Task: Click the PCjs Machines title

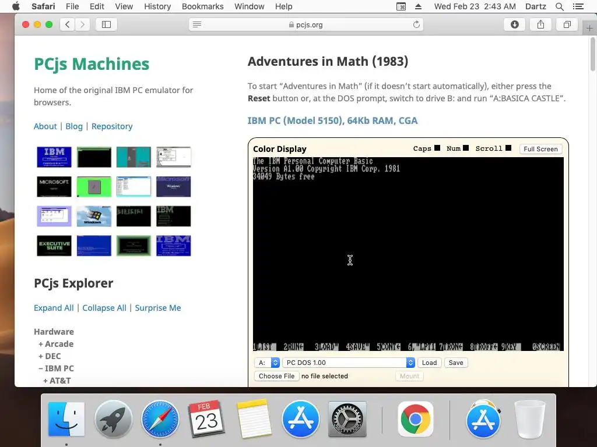Action: pos(92,64)
